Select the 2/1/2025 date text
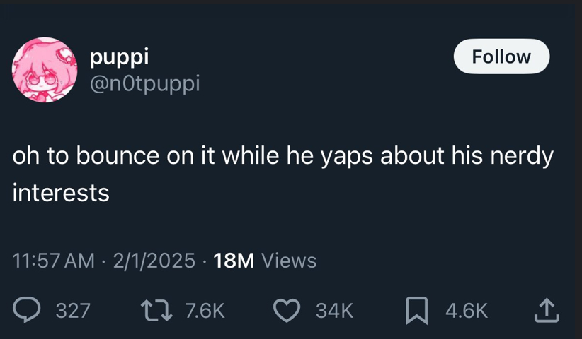582x339 pixels. (151, 261)
